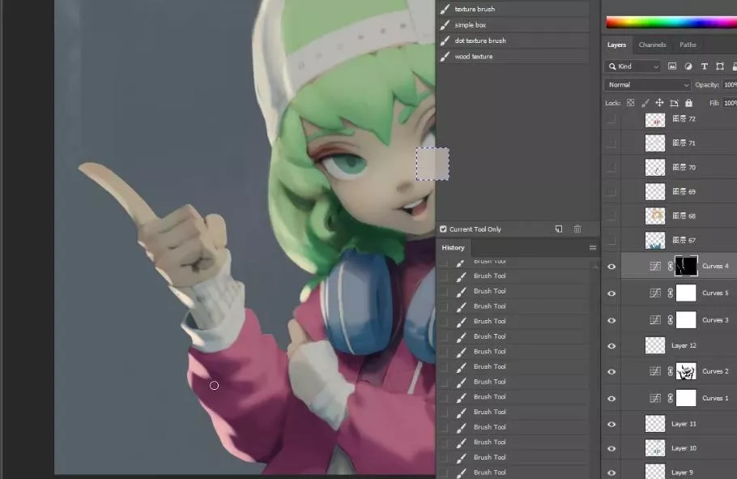Viewport: 737px width, 479px height.
Task: Show the hidden layer 72
Action: 611,119
